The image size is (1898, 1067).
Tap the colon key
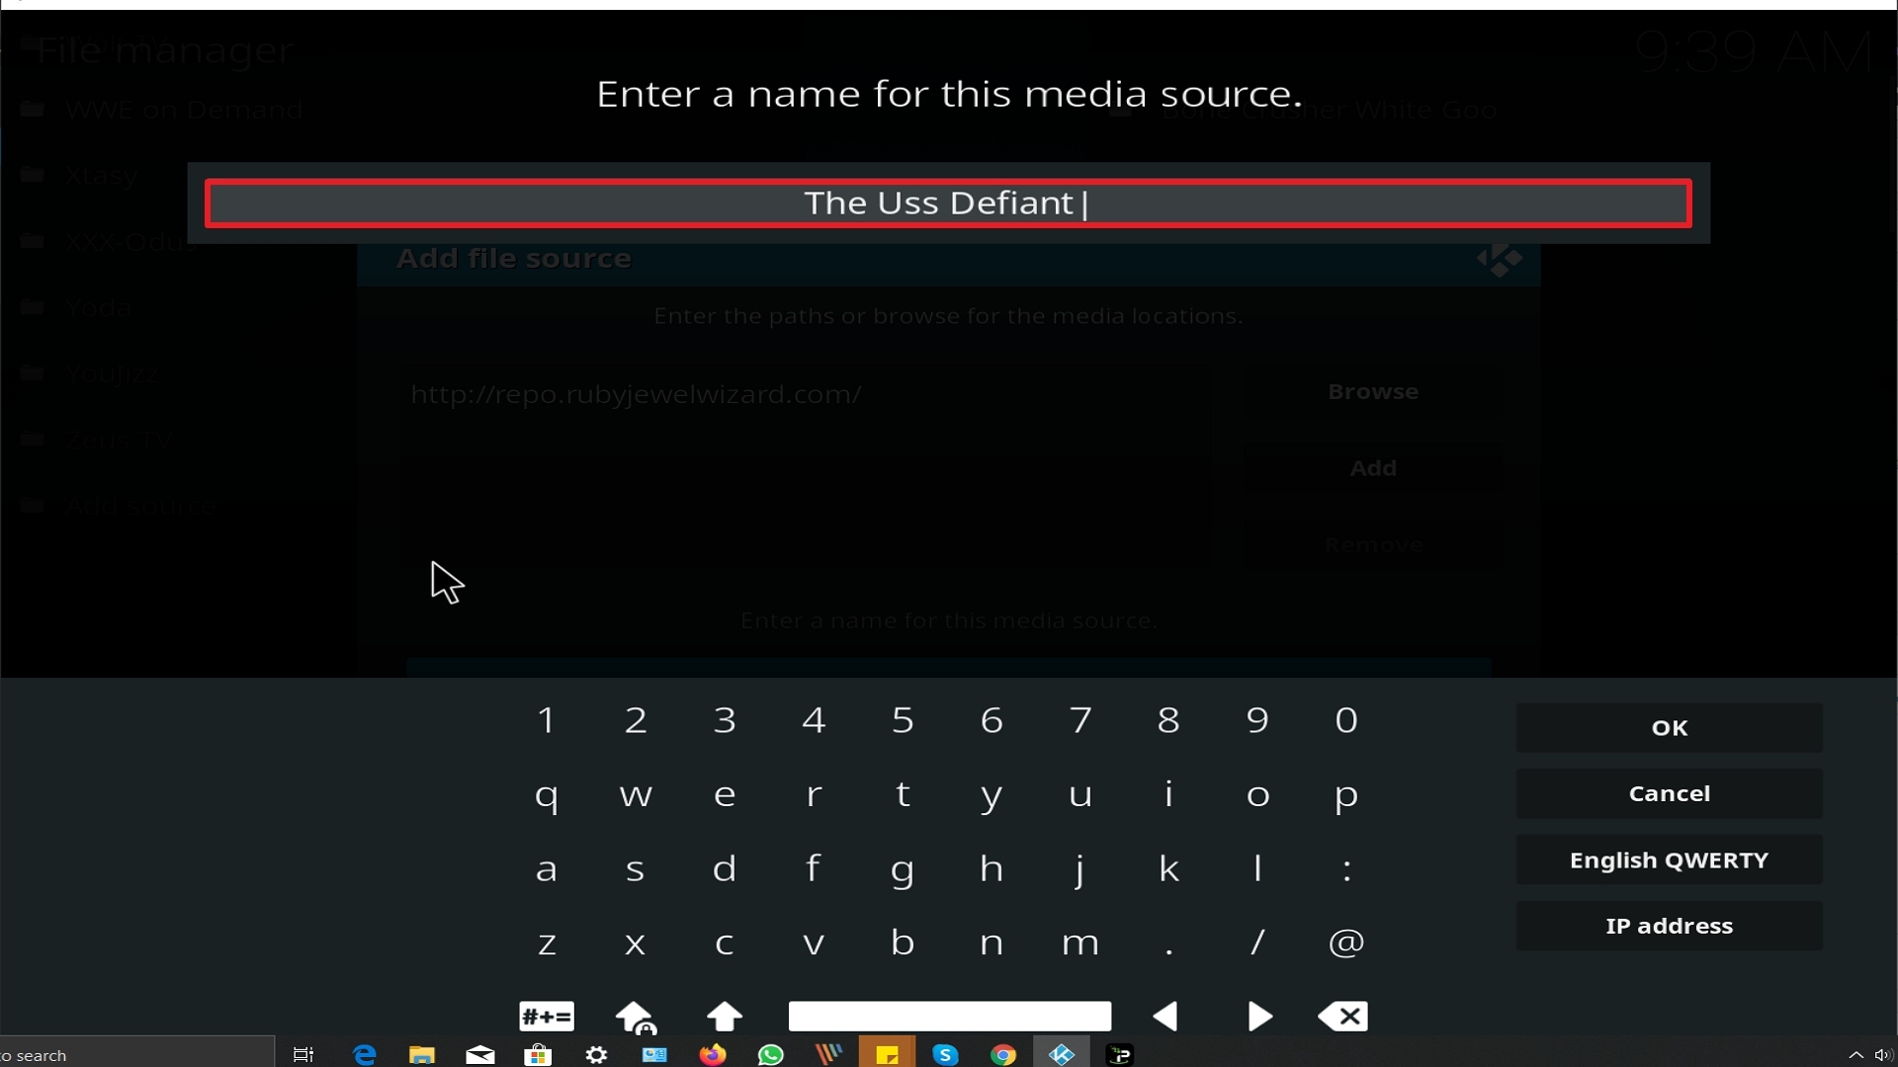tap(1346, 869)
